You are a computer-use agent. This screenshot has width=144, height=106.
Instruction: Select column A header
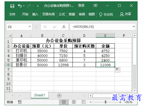click(21, 35)
